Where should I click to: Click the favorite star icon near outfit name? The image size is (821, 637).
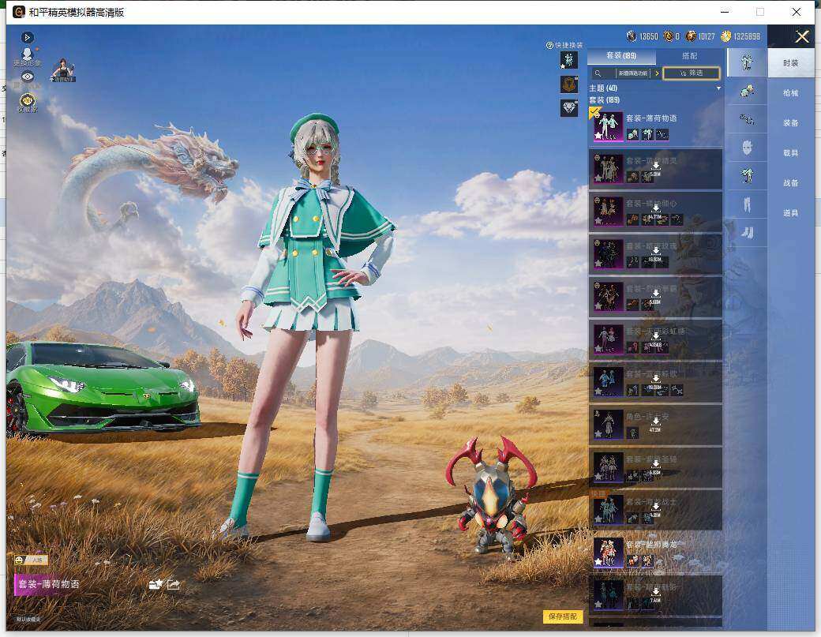click(x=156, y=585)
